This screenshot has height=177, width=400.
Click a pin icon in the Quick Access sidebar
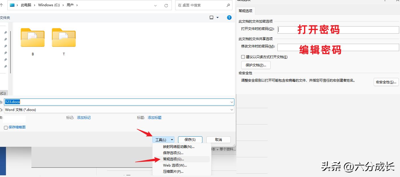click(x=5, y=32)
